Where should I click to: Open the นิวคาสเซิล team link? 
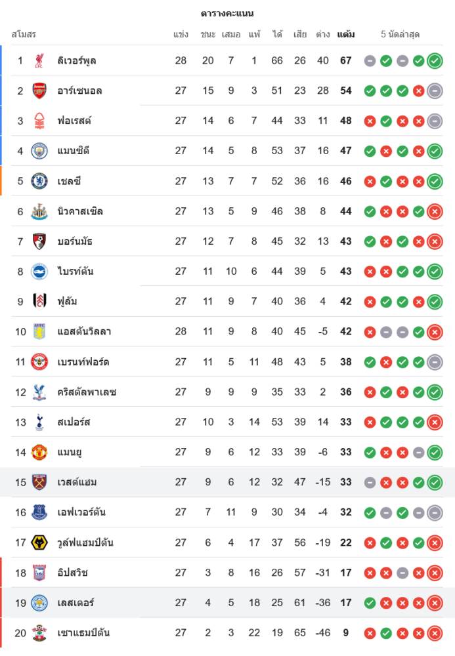coord(80,211)
